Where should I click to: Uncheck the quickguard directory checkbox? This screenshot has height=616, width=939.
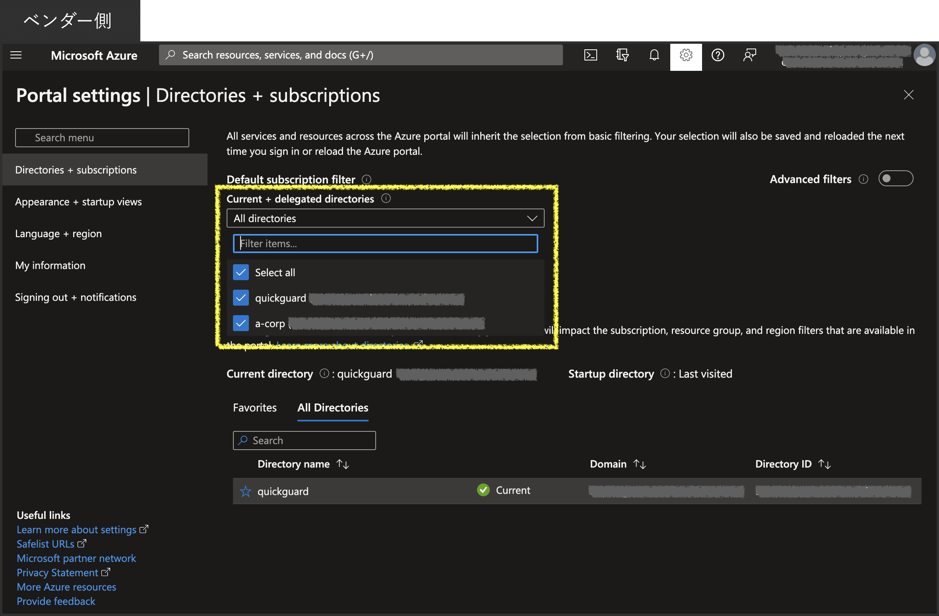click(x=241, y=298)
